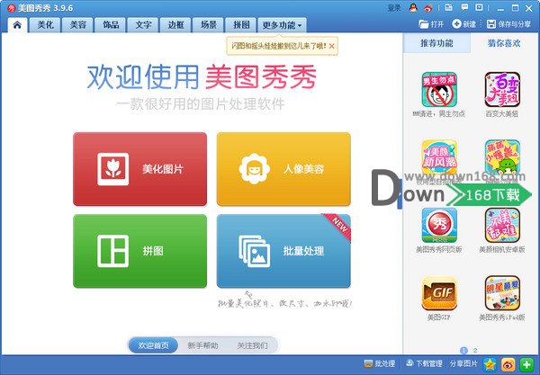Viewport: 540px width, 375px height.
Task: Open the 饰品 tab
Action: click(x=111, y=25)
